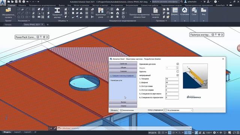
Task: Close the PowerPack Conn floating palette
Action: click(x=47, y=37)
